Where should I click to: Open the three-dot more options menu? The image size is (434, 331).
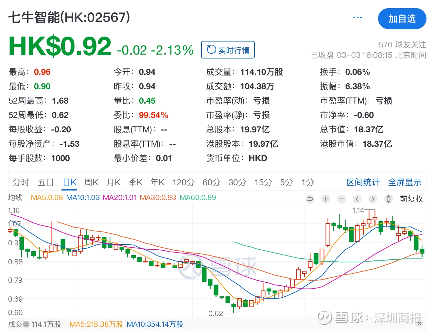[357, 17]
